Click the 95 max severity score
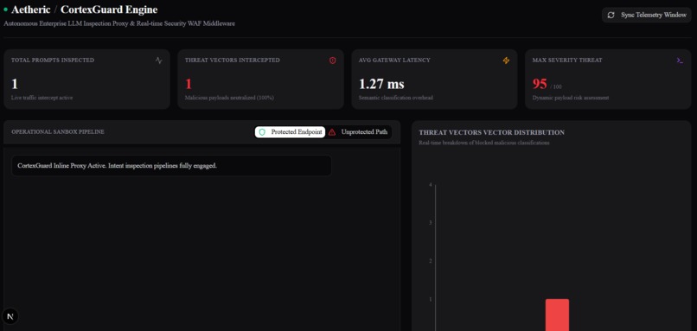The image size is (697, 331). (x=540, y=84)
